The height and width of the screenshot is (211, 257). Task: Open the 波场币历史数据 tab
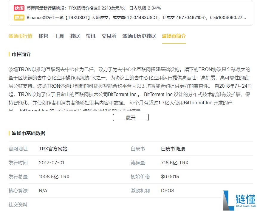click(x=139, y=36)
